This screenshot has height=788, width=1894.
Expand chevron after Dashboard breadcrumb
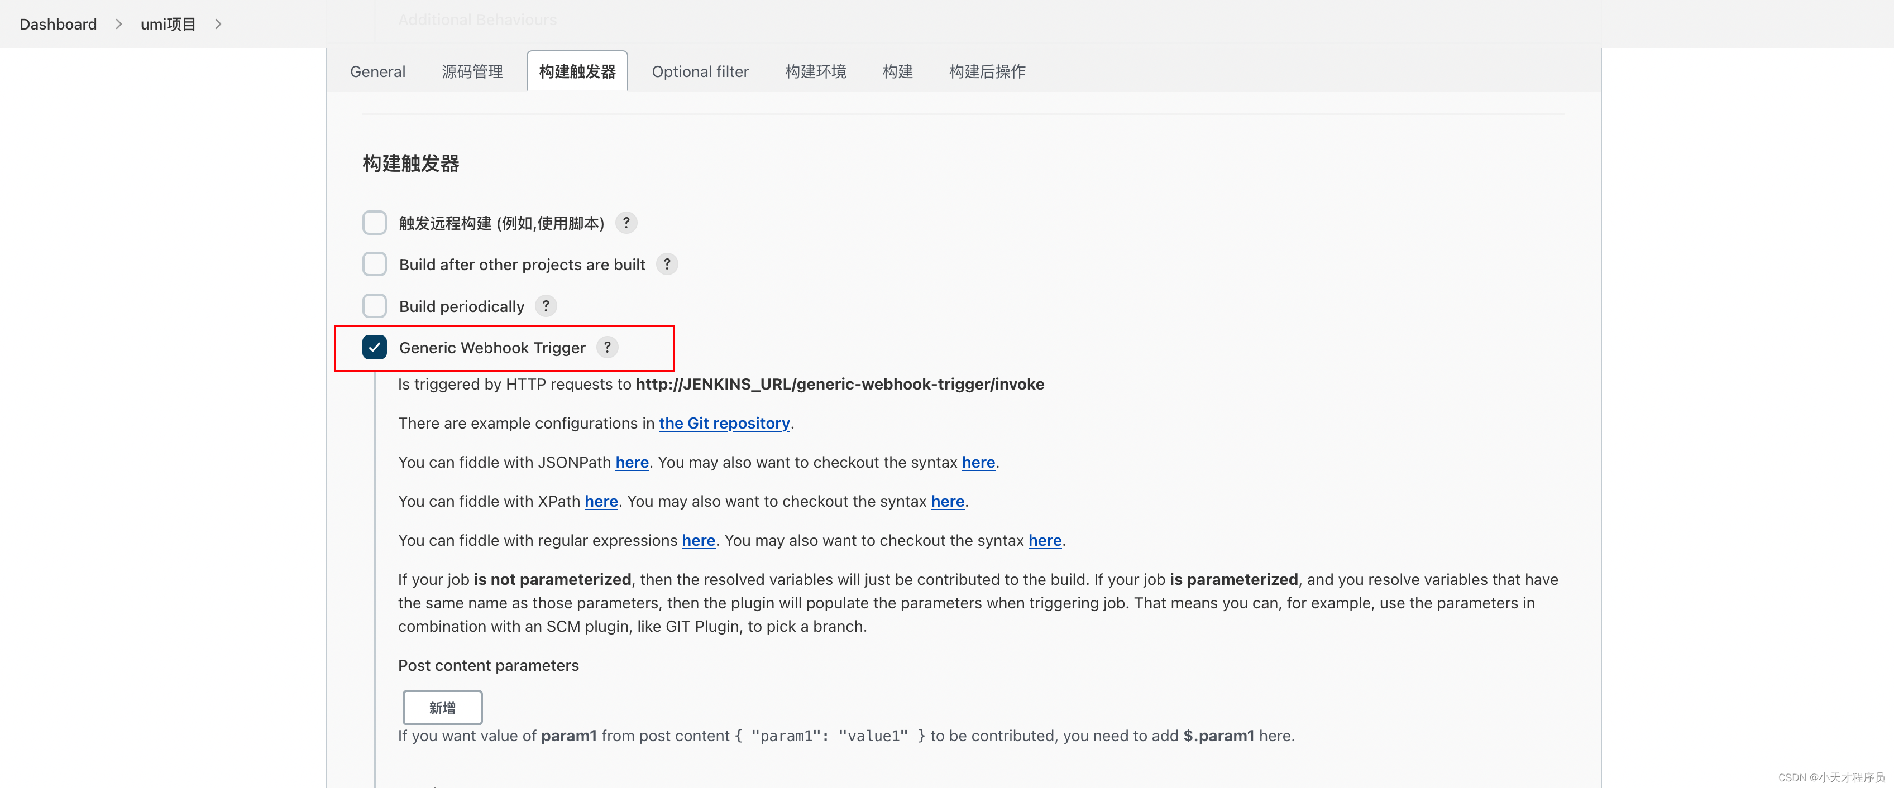(118, 24)
